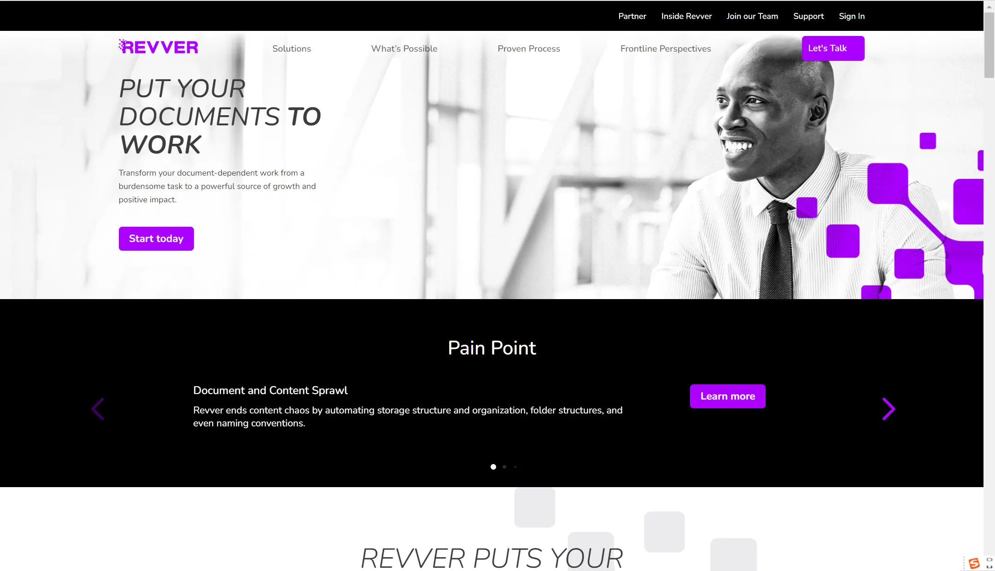This screenshot has width=995, height=571.
Task: Toggle Inside Revver navigation item
Action: click(x=686, y=16)
